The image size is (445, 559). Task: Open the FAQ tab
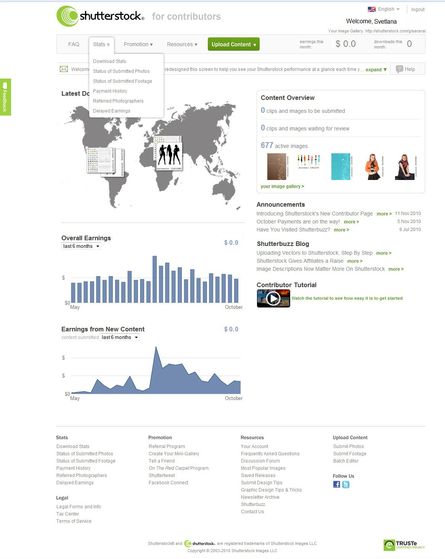click(74, 44)
